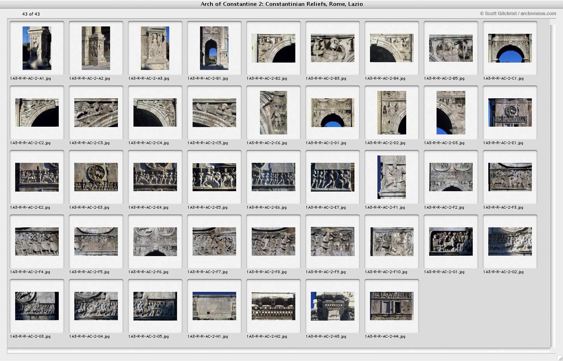563x361 pixels.
Task: Select thumbnail 1A3-R-R-AC-2-B4.jpg
Action: coord(392,48)
